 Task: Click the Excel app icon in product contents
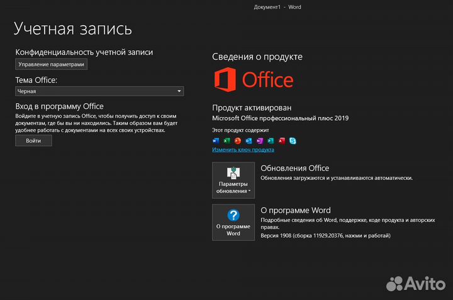[x=226, y=141]
